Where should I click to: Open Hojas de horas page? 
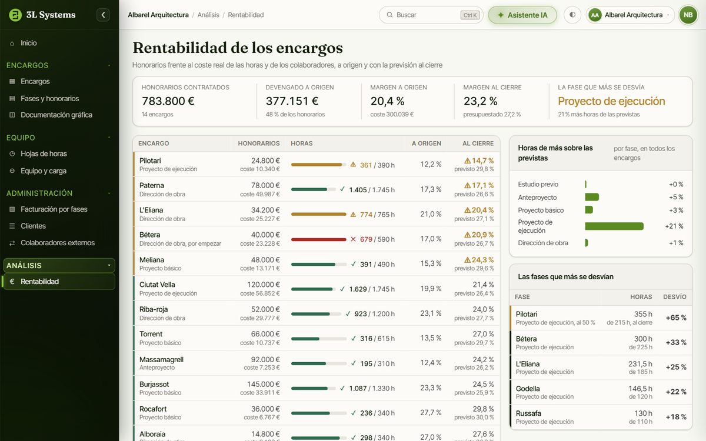coord(59,154)
